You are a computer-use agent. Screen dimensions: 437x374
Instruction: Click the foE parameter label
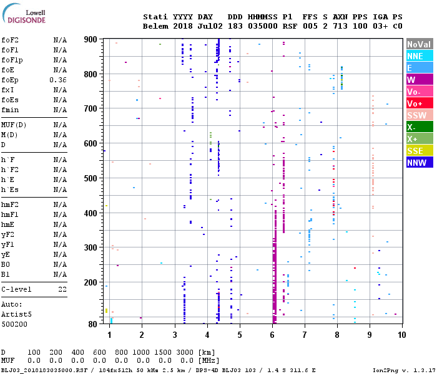(x=7, y=70)
